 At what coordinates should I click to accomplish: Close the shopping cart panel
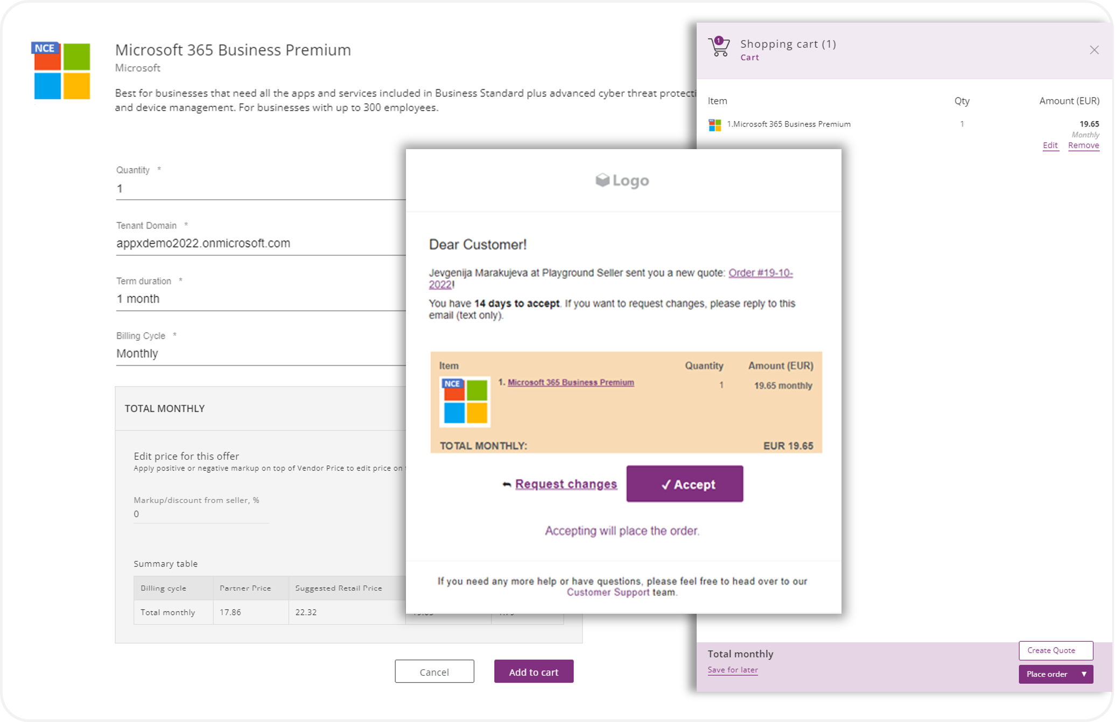point(1094,50)
